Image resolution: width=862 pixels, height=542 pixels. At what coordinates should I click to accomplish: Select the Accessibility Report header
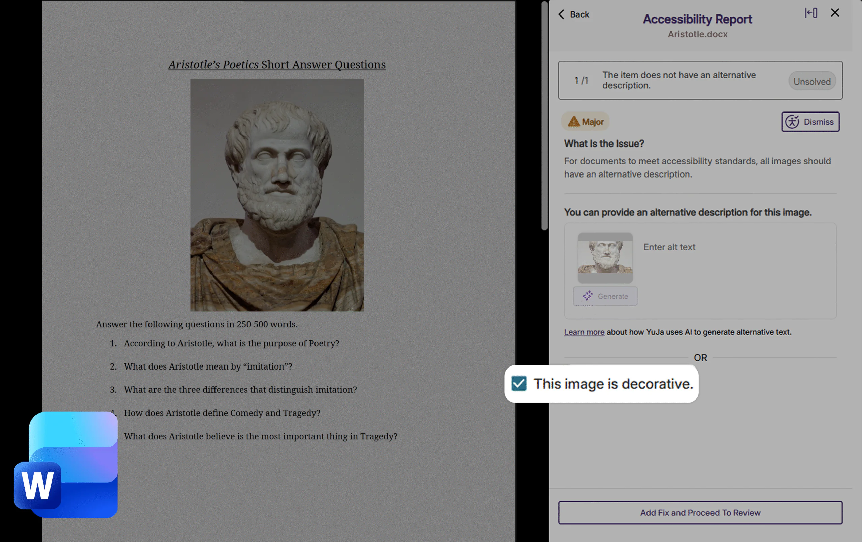coord(697,19)
